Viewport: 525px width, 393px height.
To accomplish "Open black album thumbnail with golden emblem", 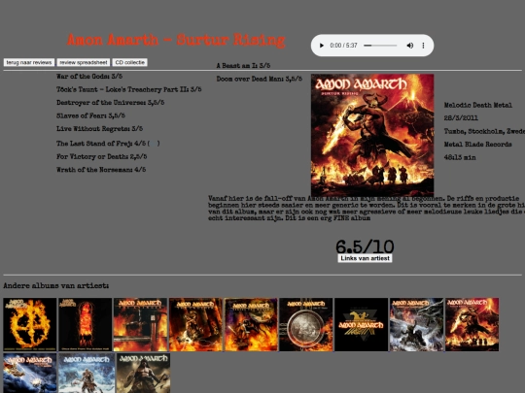I will [x=362, y=324].
